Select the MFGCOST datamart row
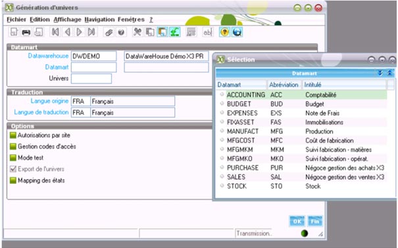Screen dimensions: 398x248 (303, 140)
